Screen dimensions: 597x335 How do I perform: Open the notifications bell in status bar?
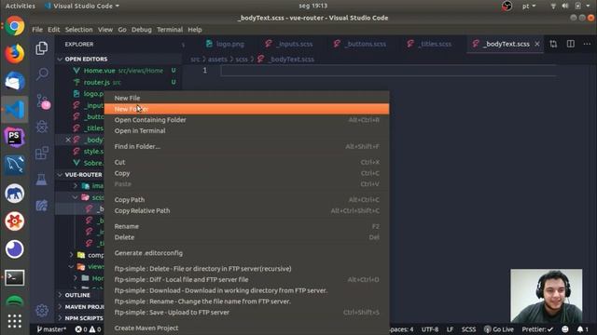tap(582, 329)
